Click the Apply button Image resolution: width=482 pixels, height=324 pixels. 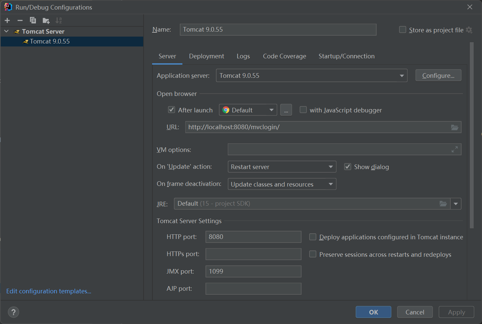coord(456,312)
